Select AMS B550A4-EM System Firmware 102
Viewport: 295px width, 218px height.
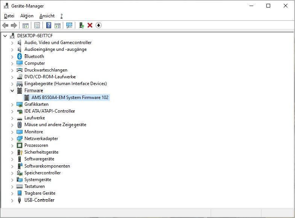[x=70, y=98]
